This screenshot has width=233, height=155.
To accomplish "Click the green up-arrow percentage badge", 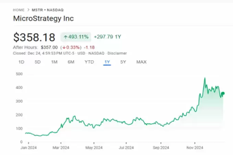I will pyautogui.click(x=76, y=37).
